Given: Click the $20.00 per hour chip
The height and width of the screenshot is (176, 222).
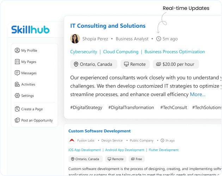Looking at the screenshot, I should tap(176, 64).
